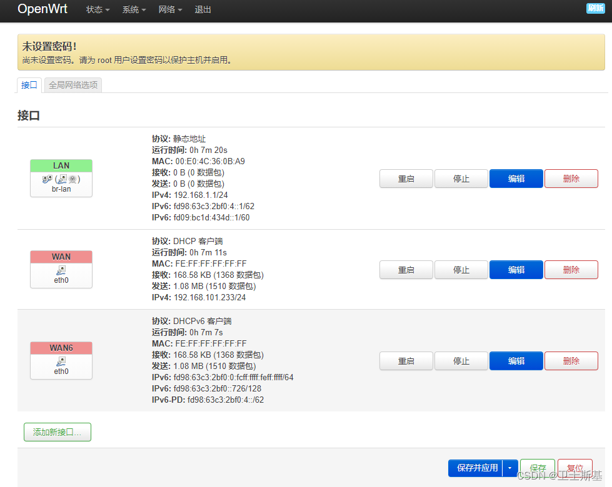
Task: Select the WAN6 interface name badge
Action: click(61, 348)
